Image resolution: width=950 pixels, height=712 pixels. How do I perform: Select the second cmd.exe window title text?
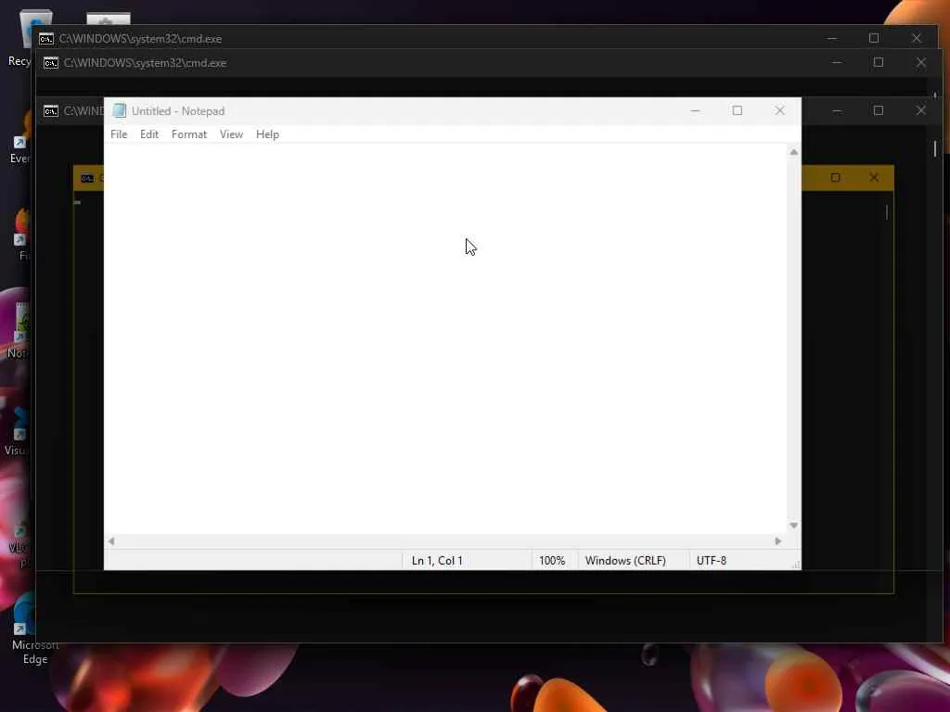pyautogui.click(x=145, y=63)
